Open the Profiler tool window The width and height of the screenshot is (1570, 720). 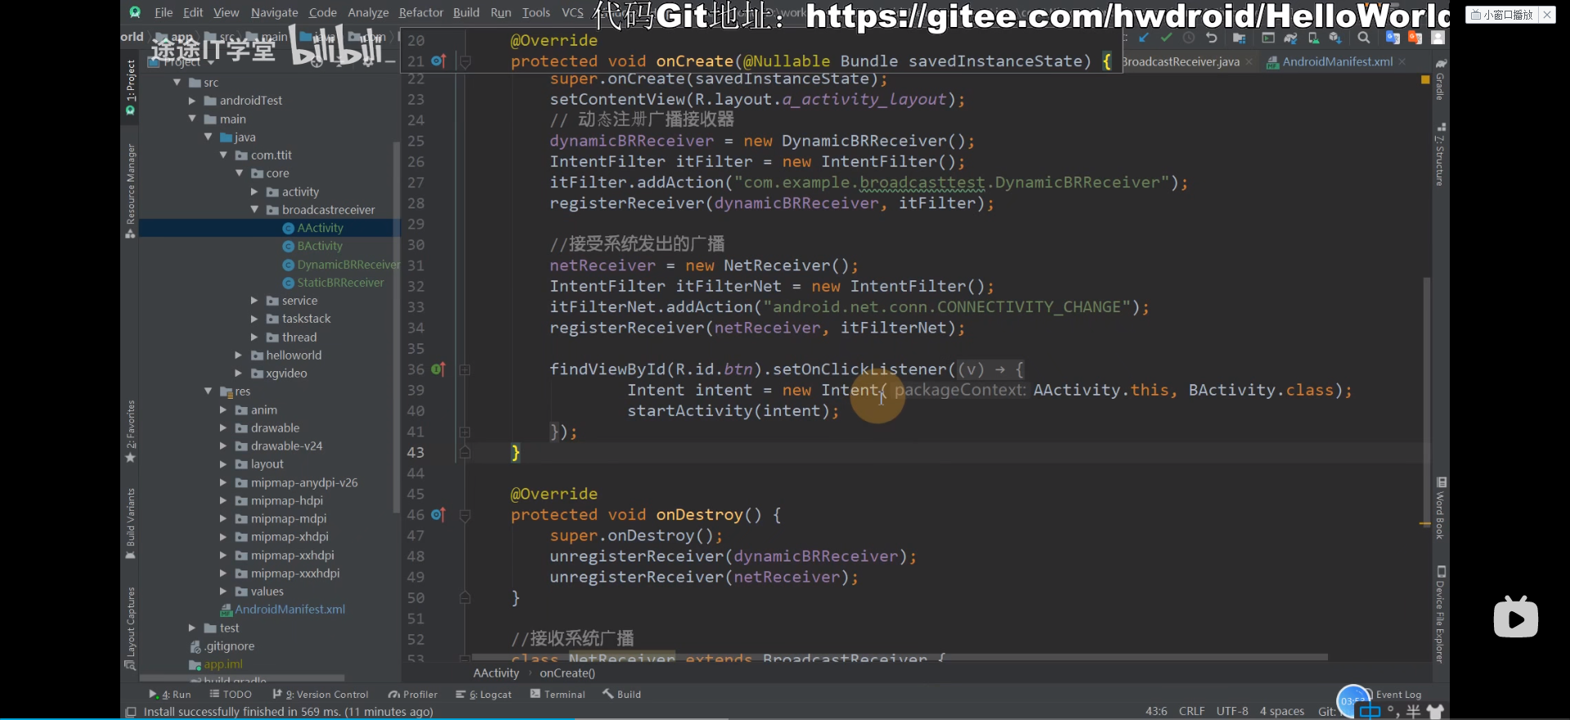pyautogui.click(x=413, y=694)
